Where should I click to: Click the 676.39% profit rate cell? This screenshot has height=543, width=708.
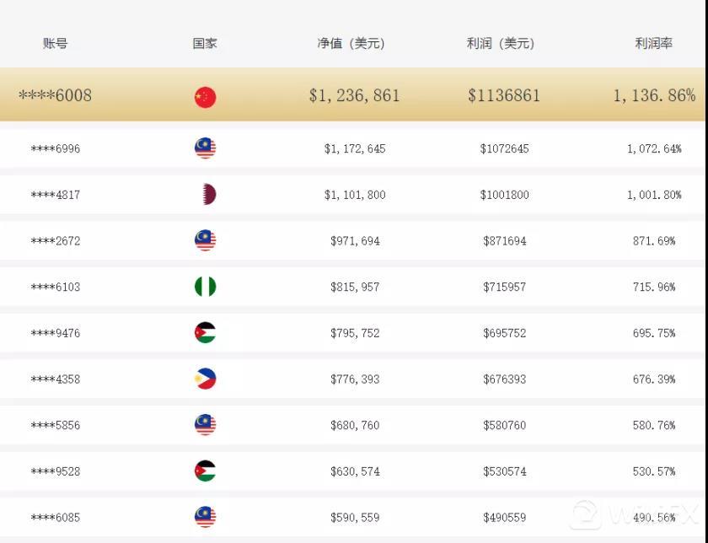tap(654, 379)
